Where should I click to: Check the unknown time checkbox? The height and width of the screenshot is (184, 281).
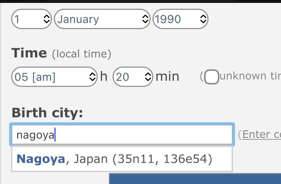[211, 77]
